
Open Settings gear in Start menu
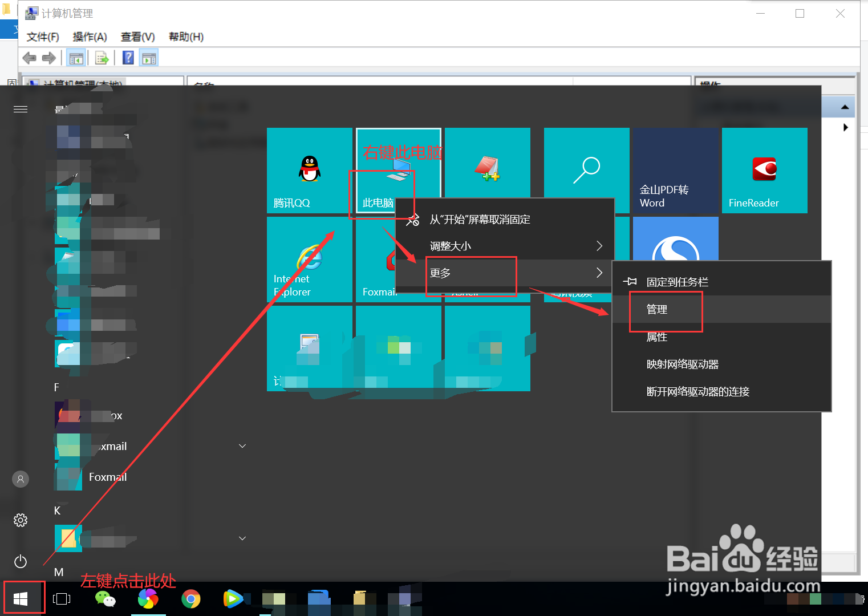pyautogui.click(x=21, y=520)
